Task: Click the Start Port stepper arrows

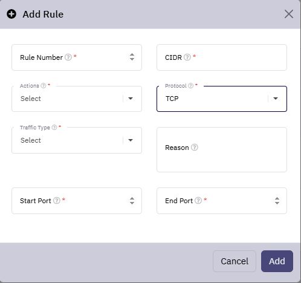Action: pos(132,201)
